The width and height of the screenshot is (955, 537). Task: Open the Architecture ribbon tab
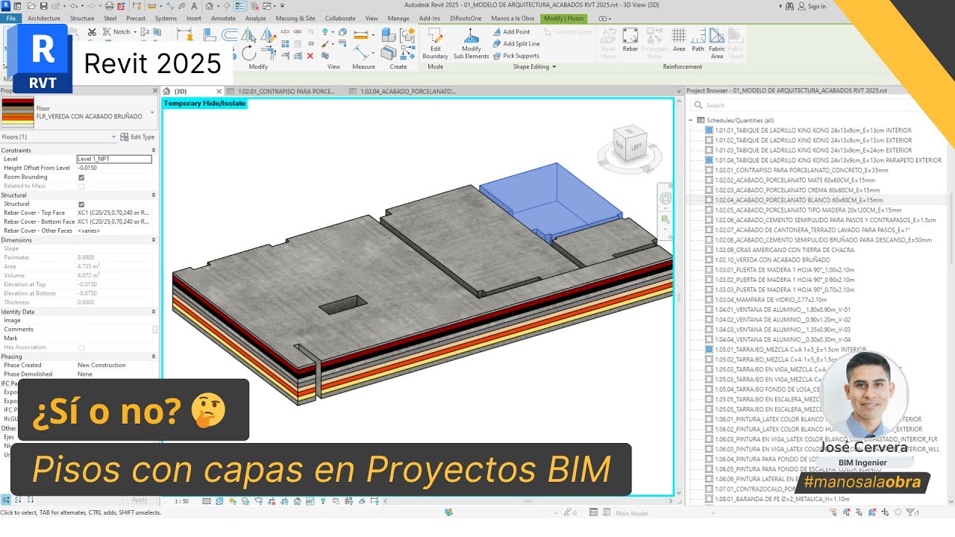click(44, 18)
